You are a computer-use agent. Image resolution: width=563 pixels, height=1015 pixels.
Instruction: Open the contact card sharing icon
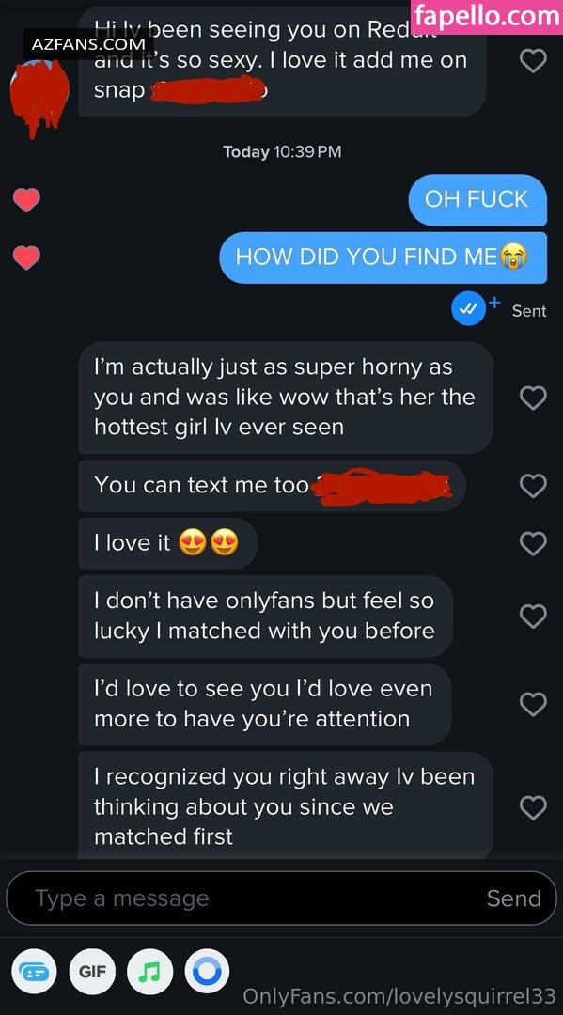[x=34, y=972]
